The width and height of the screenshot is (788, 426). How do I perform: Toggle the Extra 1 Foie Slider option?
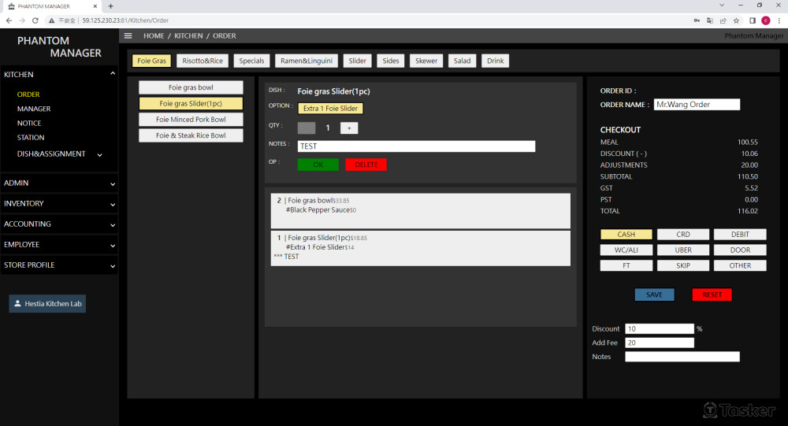[x=330, y=108]
